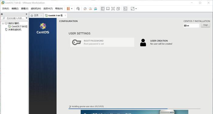Open the snapshot manager icon

coord(96,9)
